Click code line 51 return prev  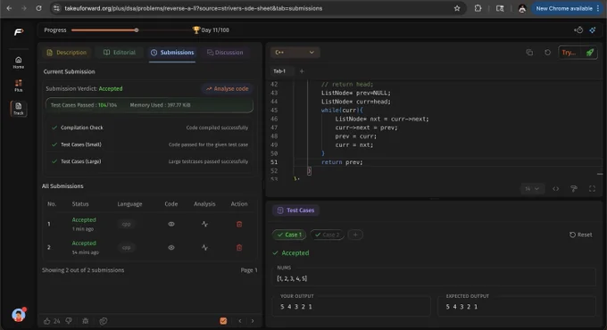tap(342, 162)
